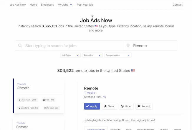Click the Full Time tag
Viewport: 192px width, 130px height.
click(49, 100)
